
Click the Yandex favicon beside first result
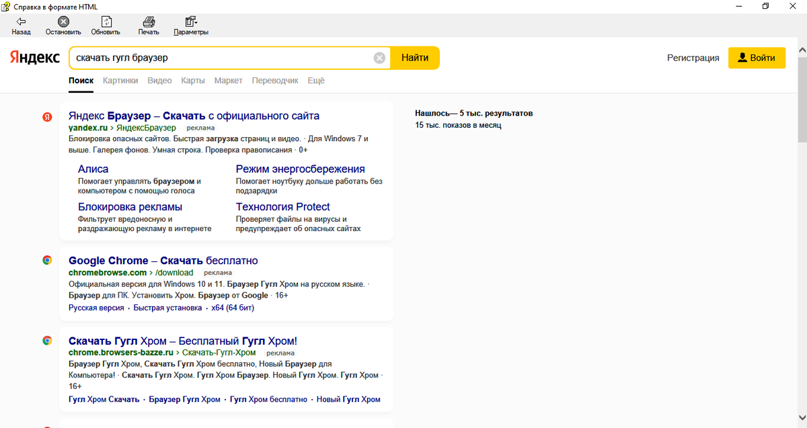click(47, 117)
